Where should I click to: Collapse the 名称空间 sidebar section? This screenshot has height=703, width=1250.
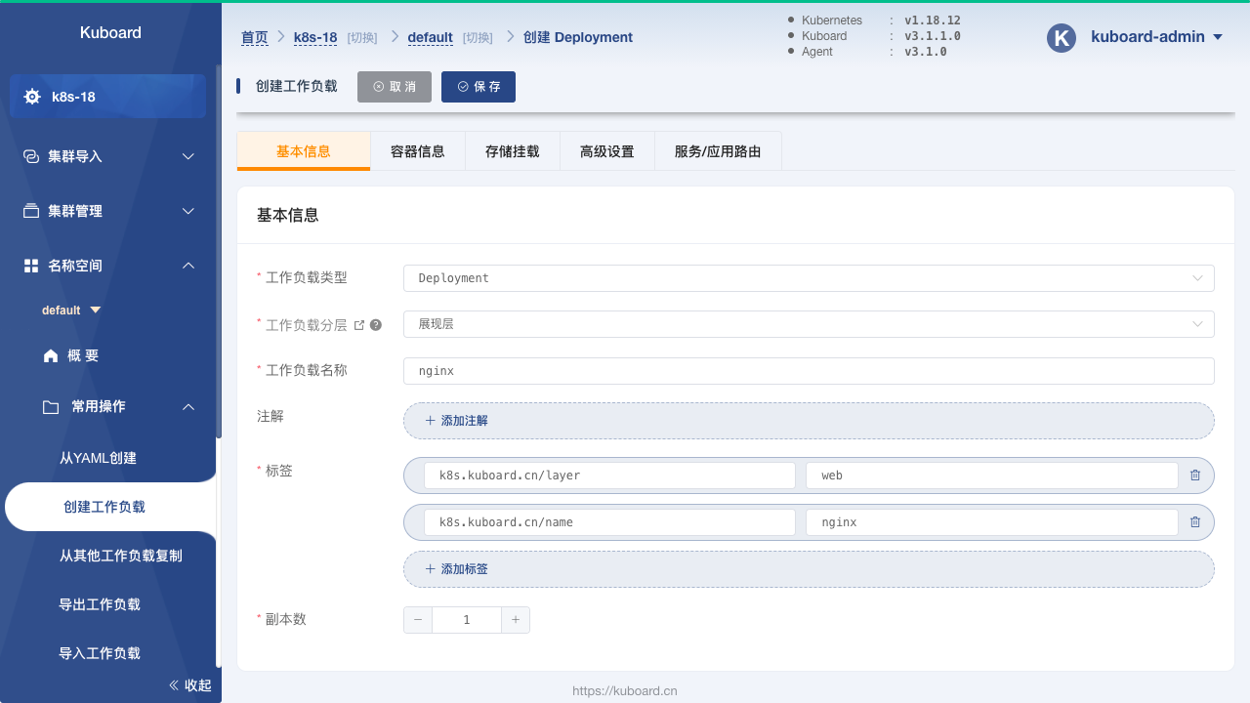[188, 266]
